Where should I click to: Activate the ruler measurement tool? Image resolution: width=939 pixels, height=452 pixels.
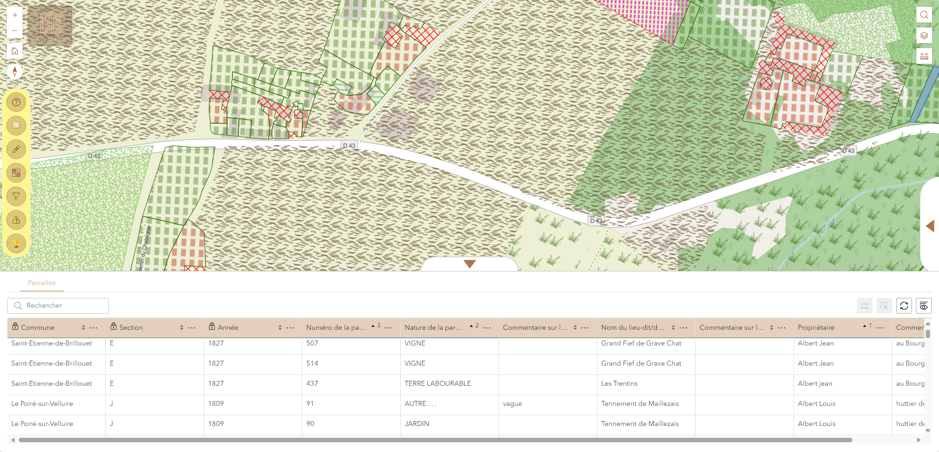(924, 56)
